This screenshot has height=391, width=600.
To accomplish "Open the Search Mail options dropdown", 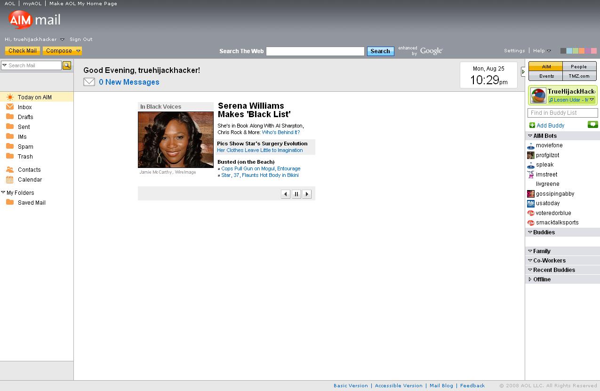I will [4, 65].
